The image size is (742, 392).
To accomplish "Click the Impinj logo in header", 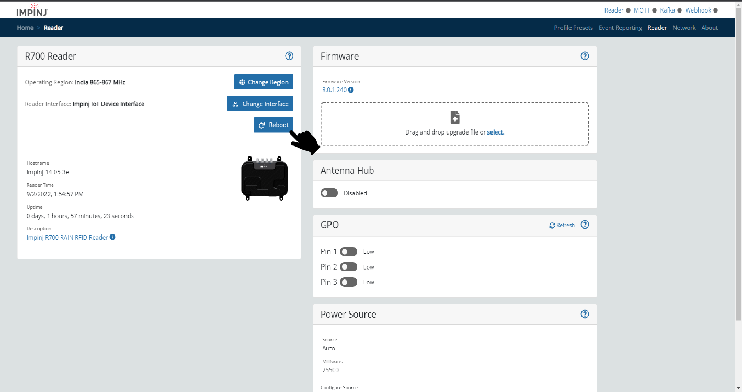I will 33,10.
